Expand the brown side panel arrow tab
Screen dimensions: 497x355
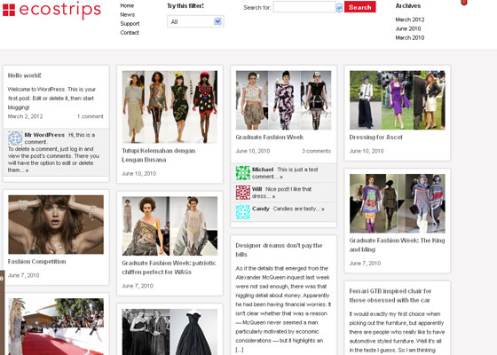pyautogui.click(x=2, y=279)
